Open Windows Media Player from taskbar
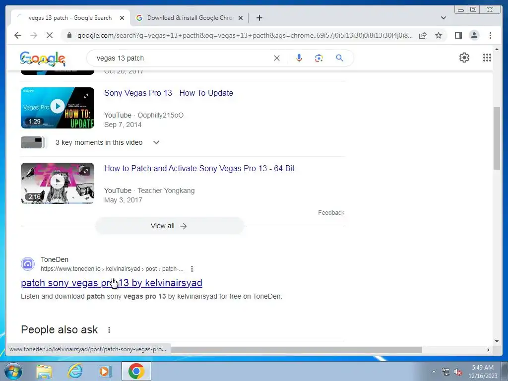508x381 pixels. coord(105,371)
